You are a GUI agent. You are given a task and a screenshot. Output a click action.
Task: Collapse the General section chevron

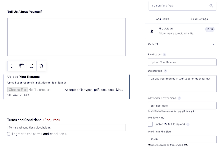214,44
